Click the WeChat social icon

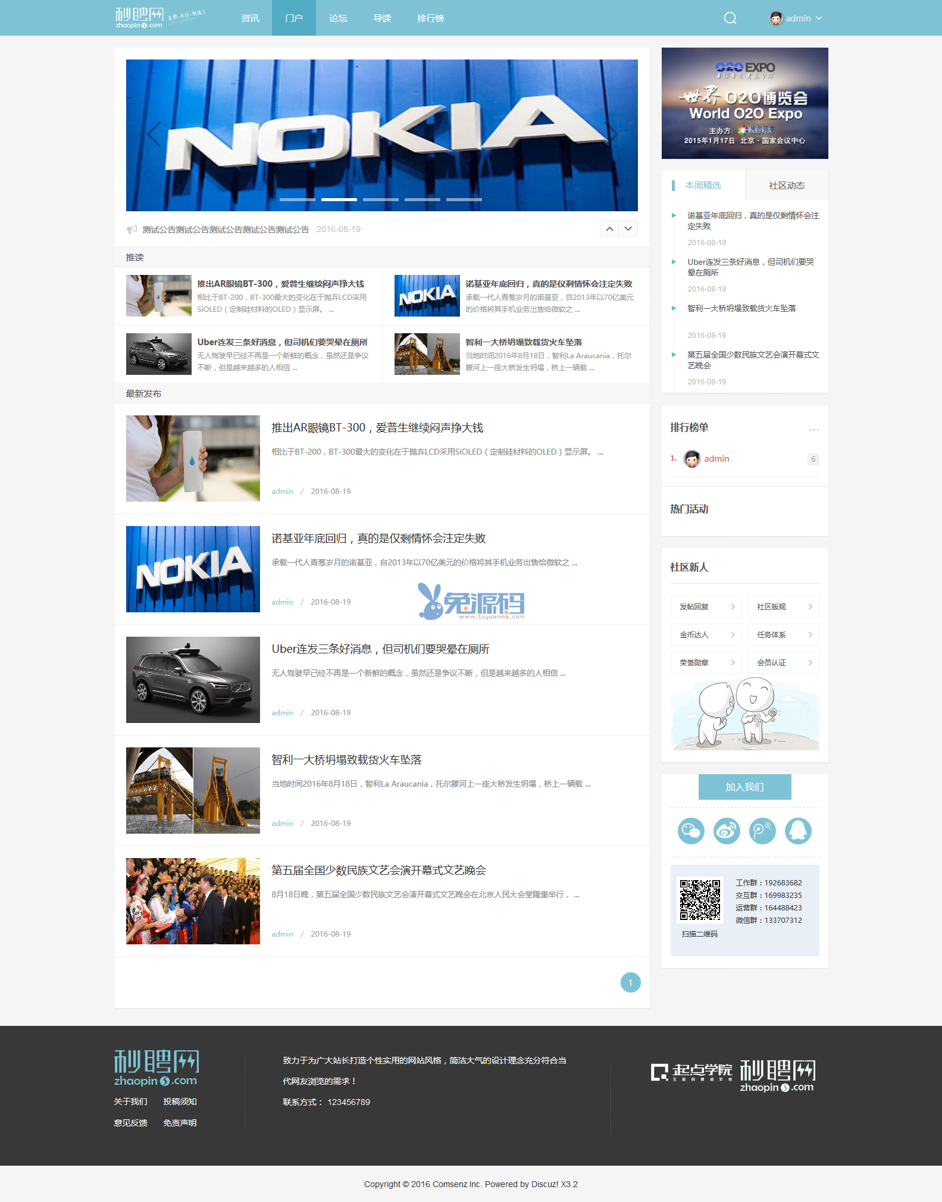click(x=691, y=831)
